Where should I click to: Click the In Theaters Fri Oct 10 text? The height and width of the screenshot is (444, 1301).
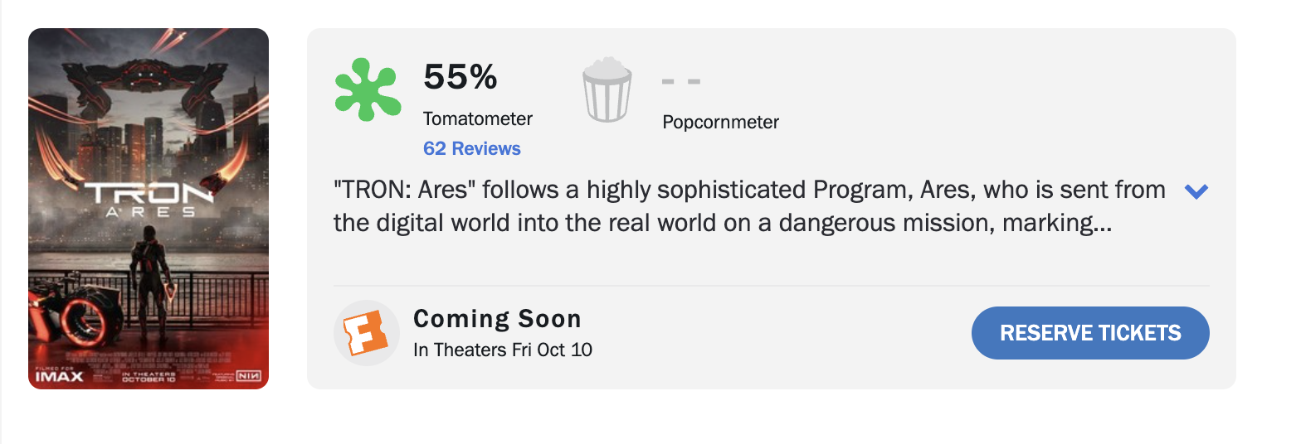tap(502, 350)
